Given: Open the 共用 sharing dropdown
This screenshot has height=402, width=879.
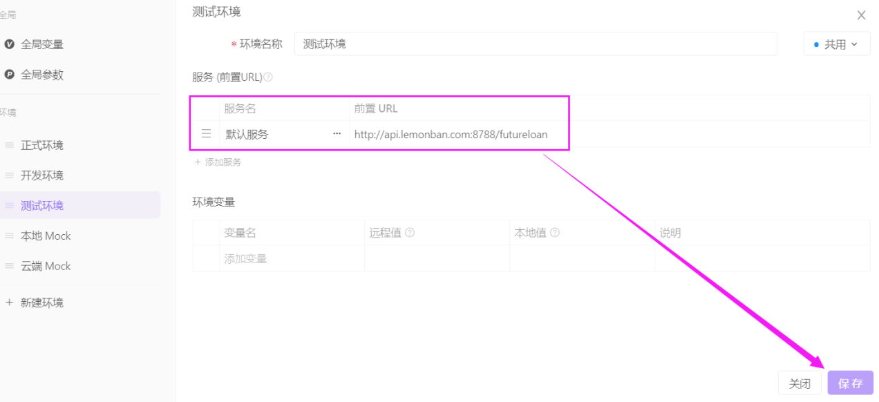Looking at the screenshot, I should click(836, 44).
